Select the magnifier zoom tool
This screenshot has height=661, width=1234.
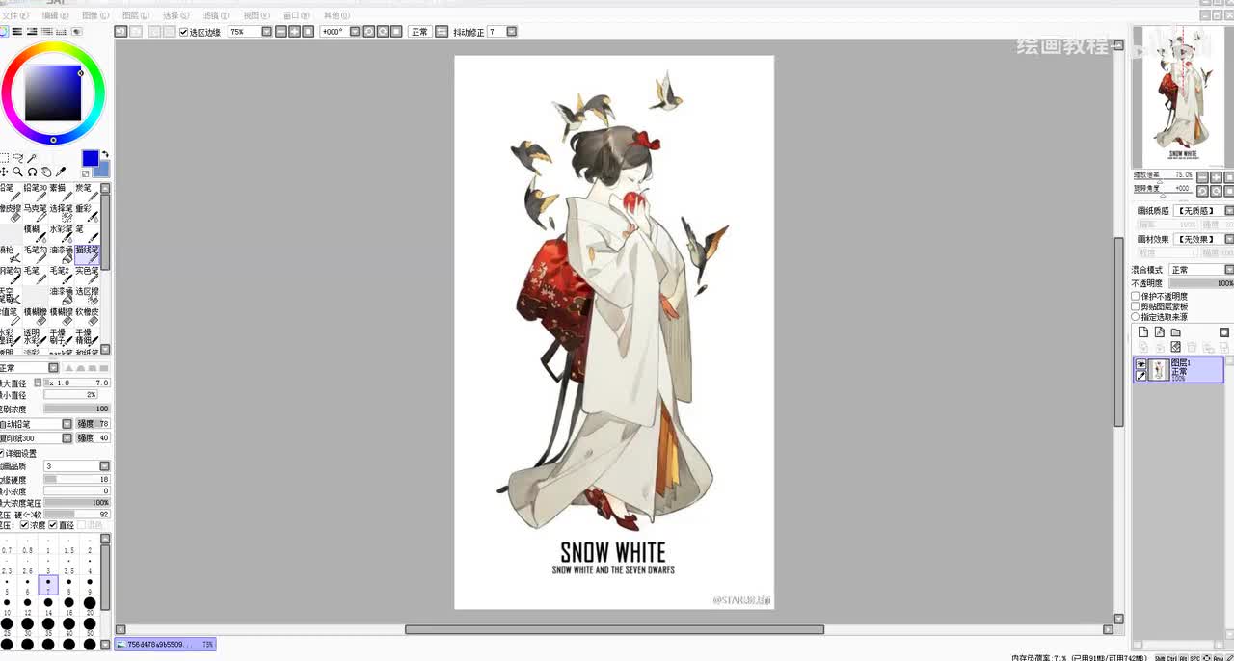pyautogui.click(x=18, y=172)
